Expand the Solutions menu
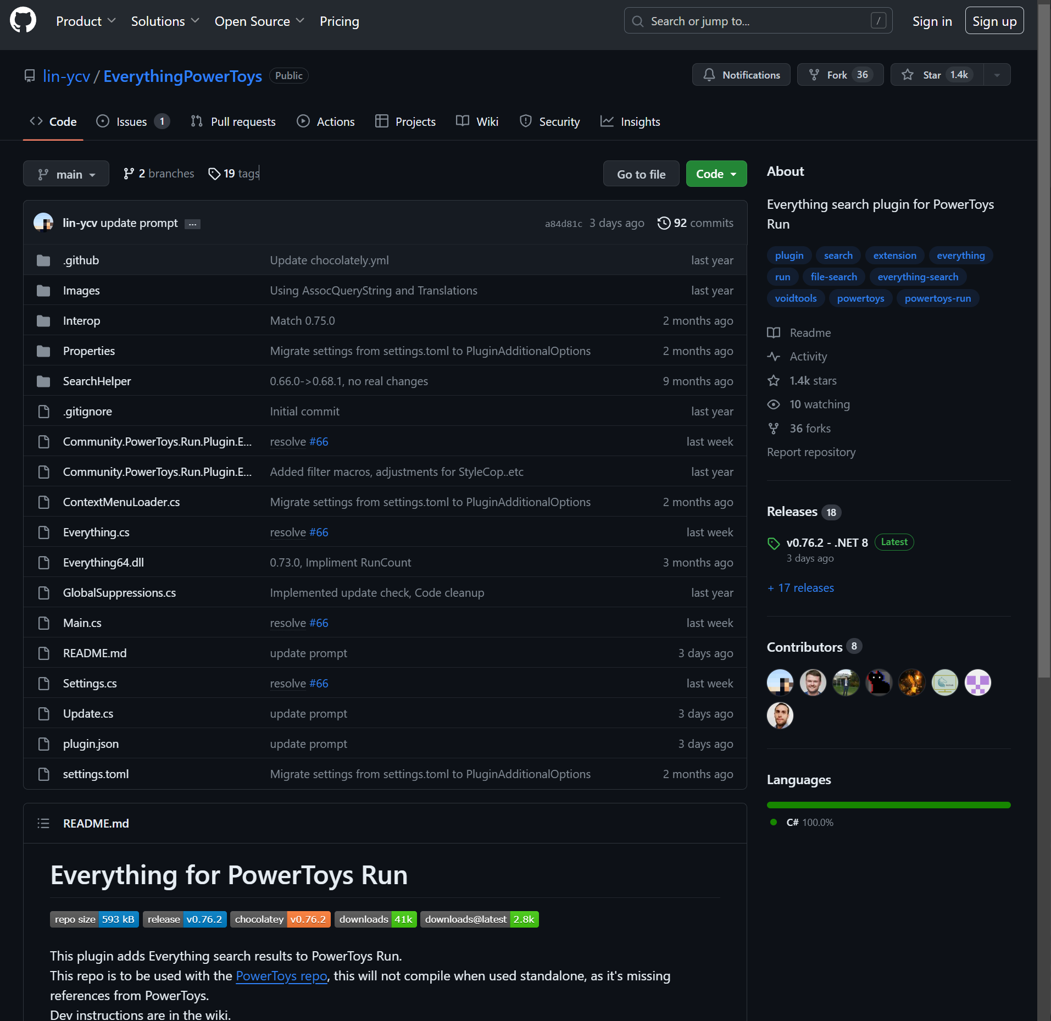 [165, 21]
